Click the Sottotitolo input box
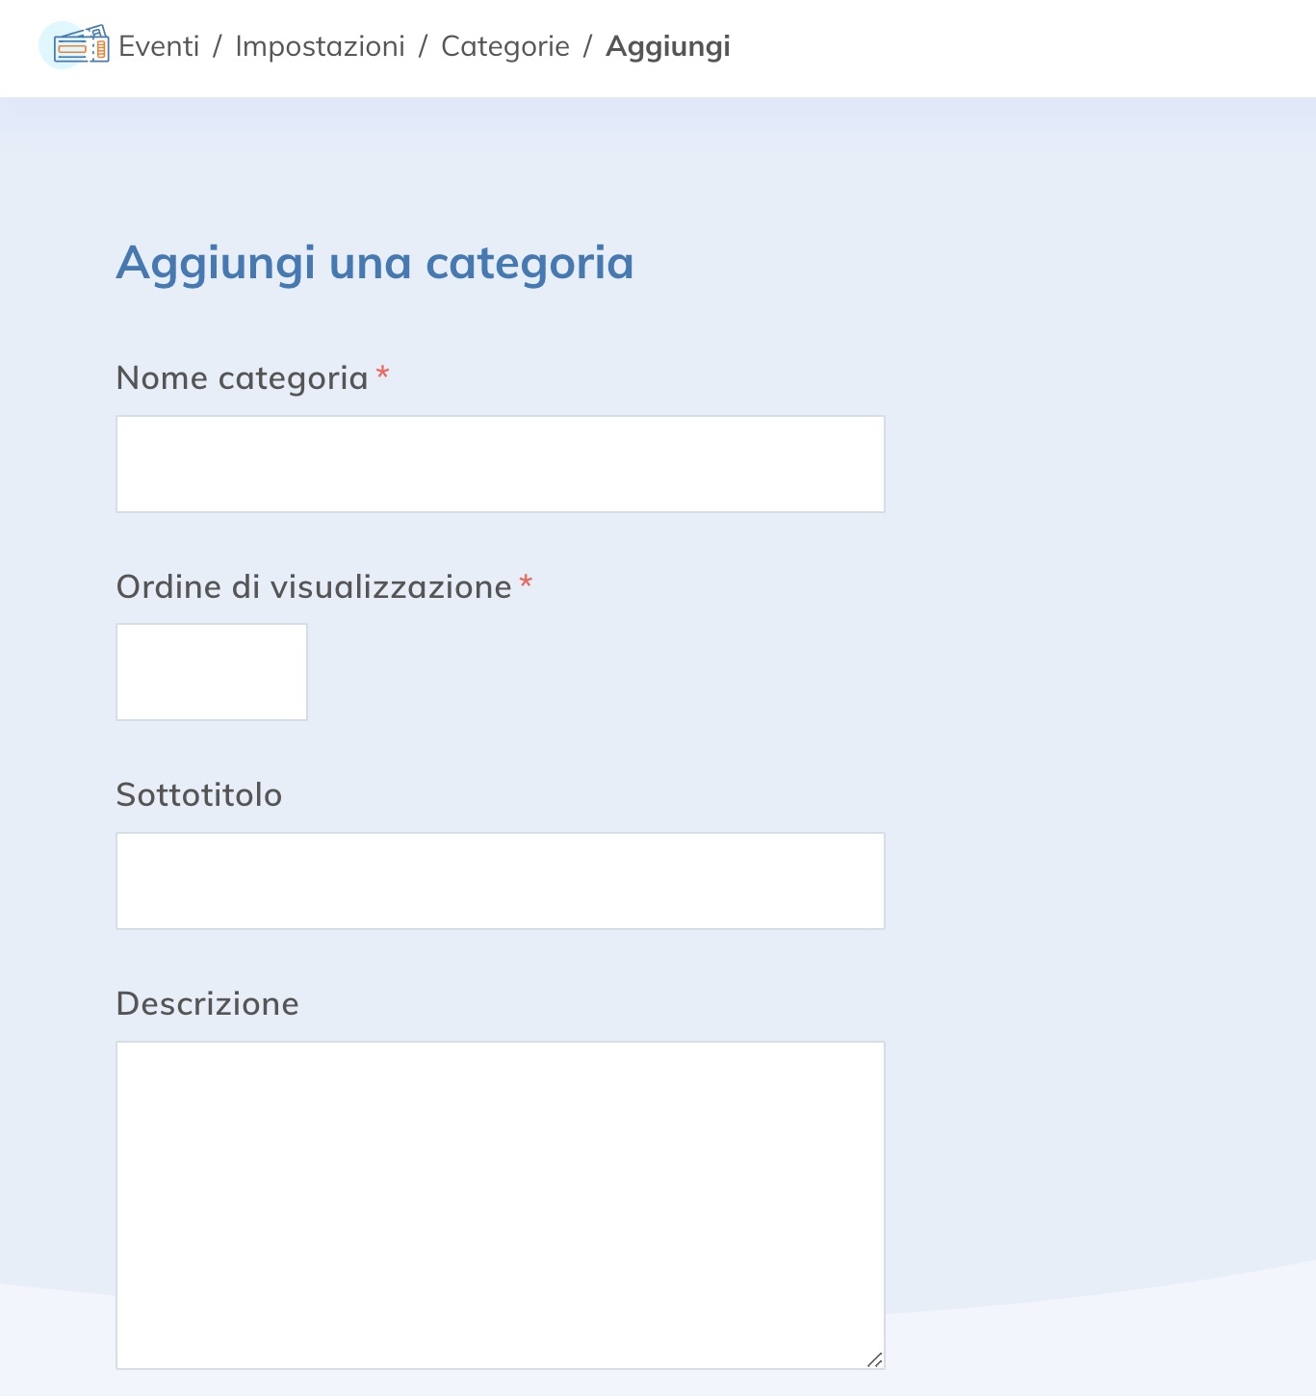 pos(500,880)
